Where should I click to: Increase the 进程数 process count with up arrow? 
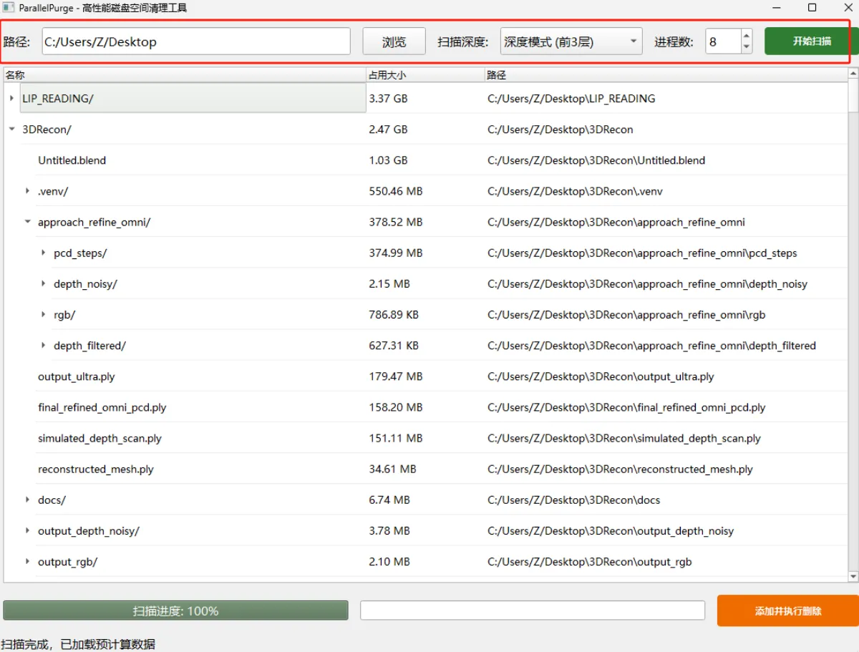(x=747, y=35)
